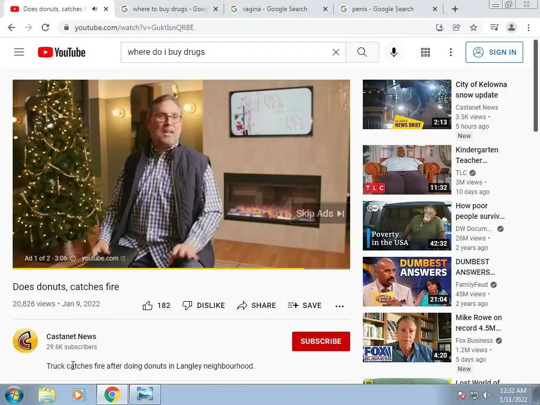540x405 pixels.
Task: Open the Windows Start menu
Action: pyautogui.click(x=14, y=394)
